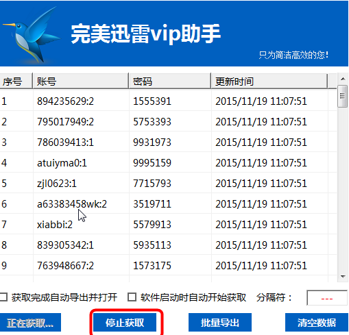Viewport: 349px width, 335px height.
Task: Select row with account a63383458wk:2
Action: pos(168,203)
